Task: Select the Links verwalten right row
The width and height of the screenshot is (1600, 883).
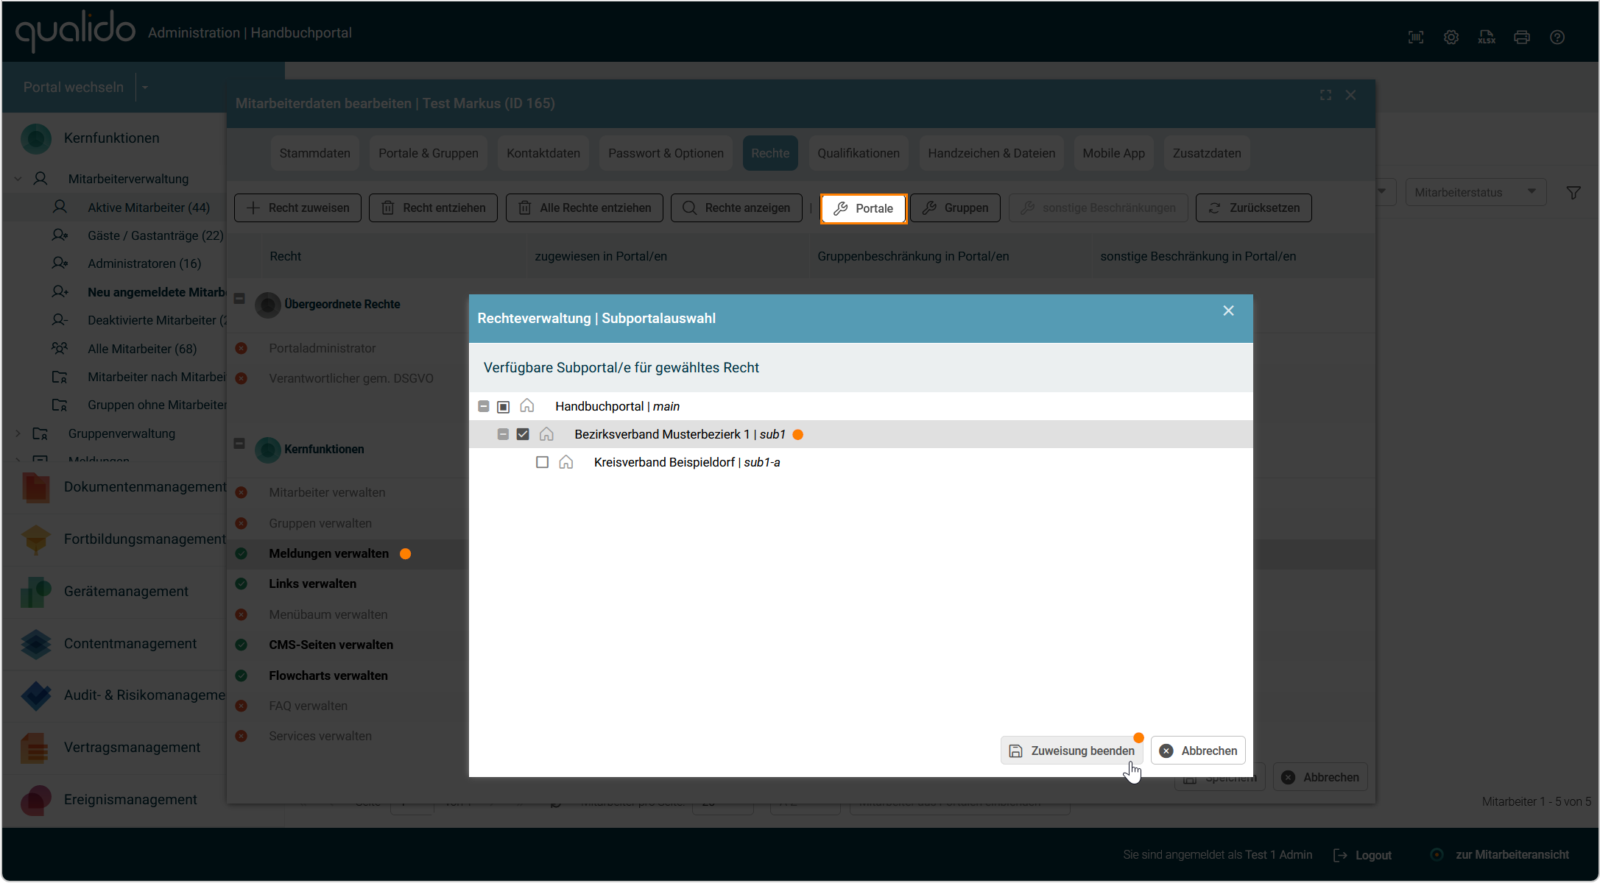Action: tap(312, 584)
